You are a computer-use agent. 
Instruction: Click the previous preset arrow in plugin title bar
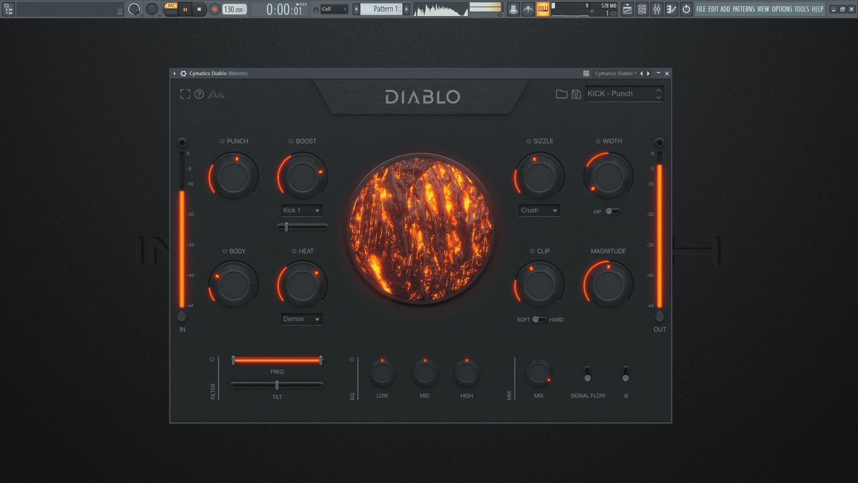[x=641, y=73]
